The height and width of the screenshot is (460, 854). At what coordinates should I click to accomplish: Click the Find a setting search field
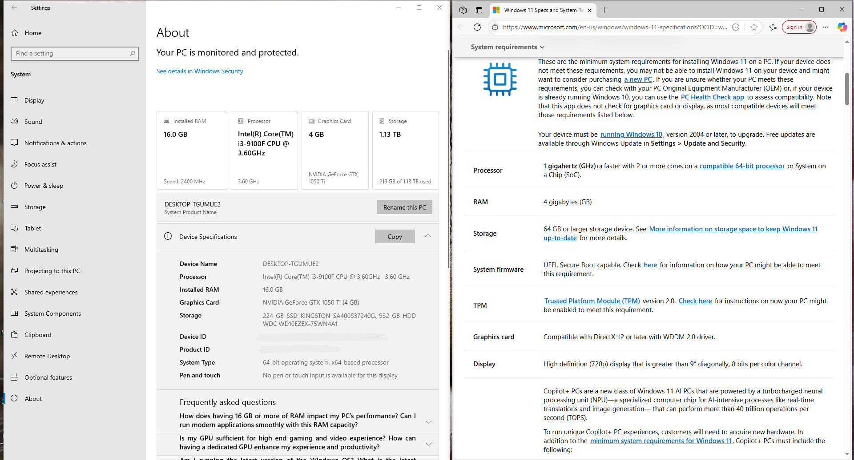(75, 54)
